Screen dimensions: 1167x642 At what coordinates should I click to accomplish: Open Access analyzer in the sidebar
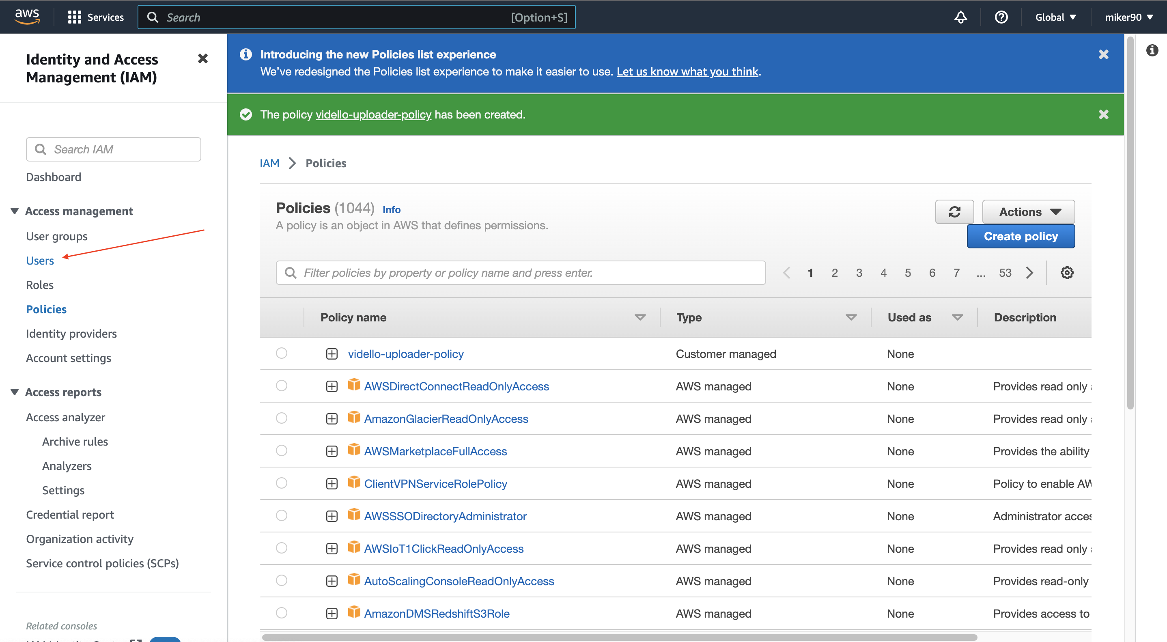click(x=65, y=417)
